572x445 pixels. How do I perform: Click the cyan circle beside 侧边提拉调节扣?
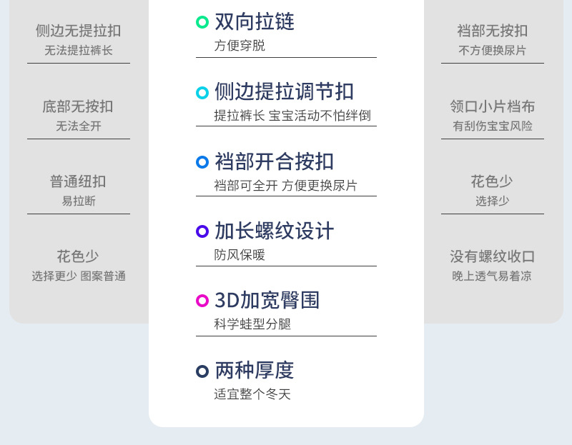coord(202,92)
